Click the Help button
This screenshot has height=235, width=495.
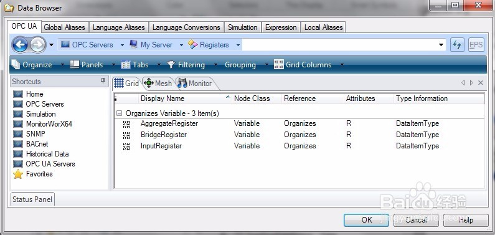[466, 220]
